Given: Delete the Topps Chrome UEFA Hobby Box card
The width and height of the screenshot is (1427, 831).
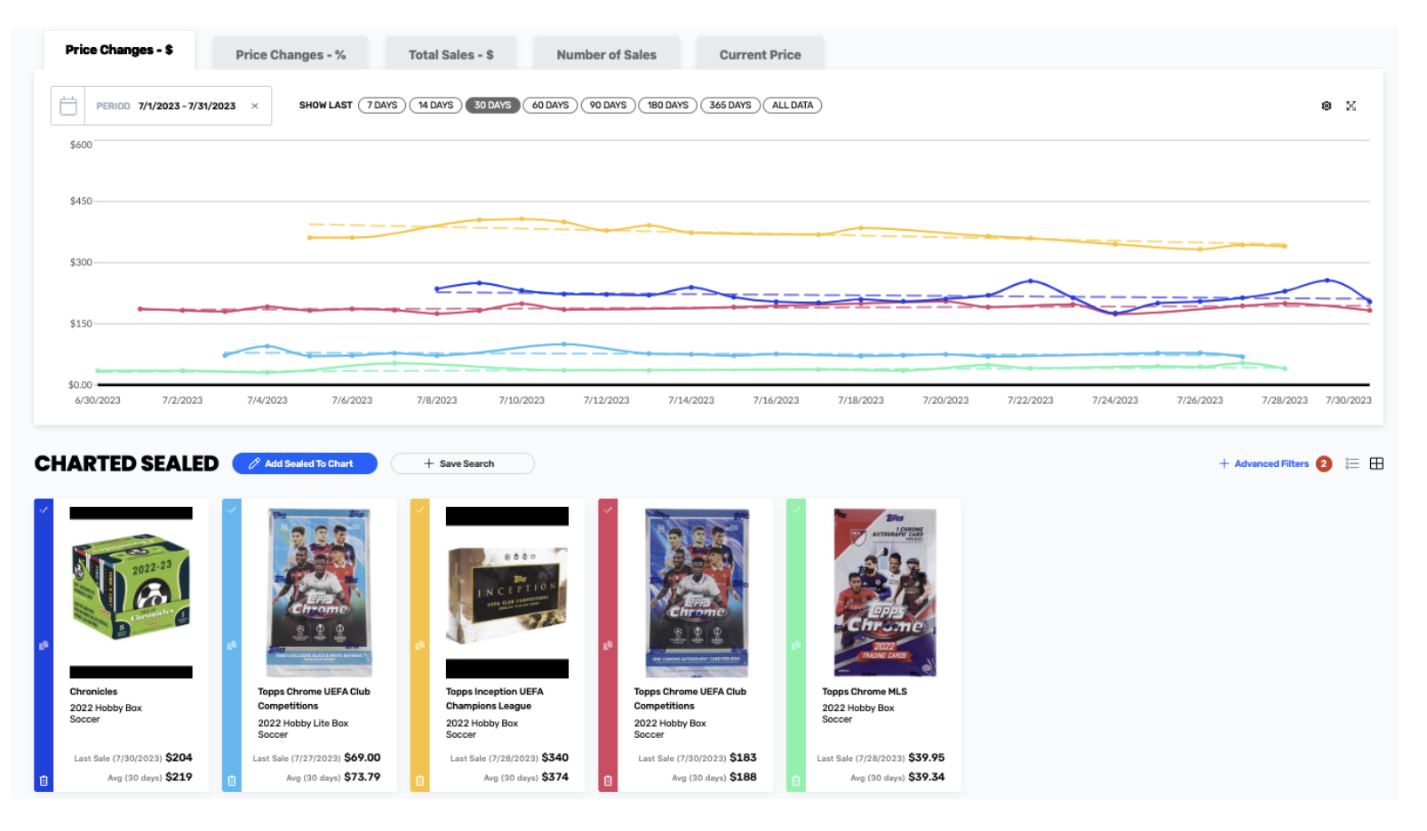Looking at the screenshot, I should (608, 781).
